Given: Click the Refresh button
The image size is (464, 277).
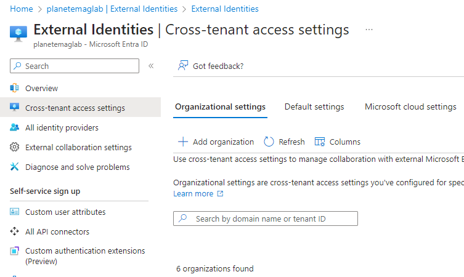Looking at the screenshot, I should [x=284, y=142].
